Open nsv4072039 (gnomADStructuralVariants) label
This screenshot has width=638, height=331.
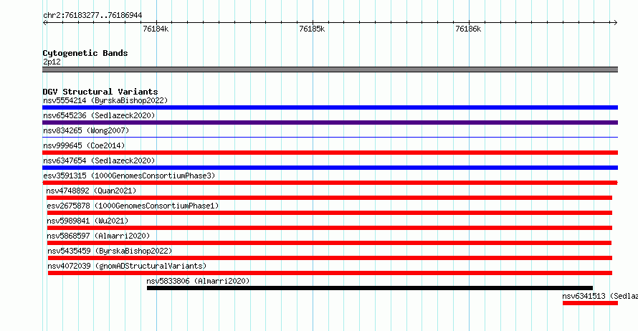pyautogui.click(x=127, y=266)
